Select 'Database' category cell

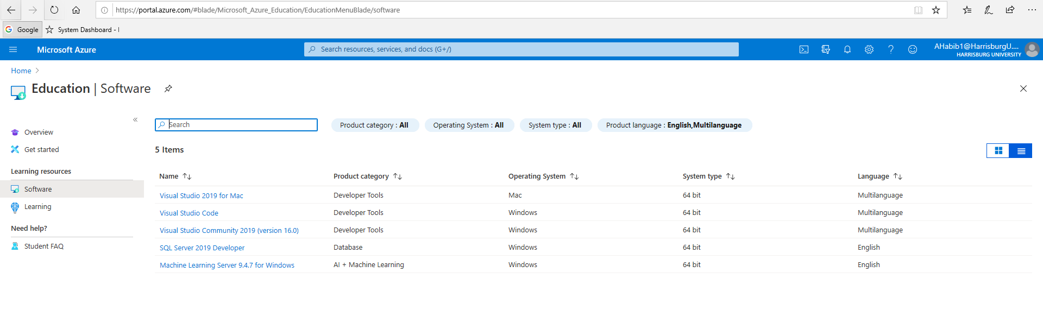[348, 247]
